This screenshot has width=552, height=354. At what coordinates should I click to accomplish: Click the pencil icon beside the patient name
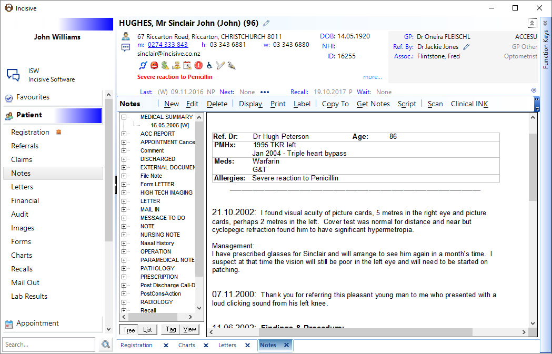(x=266, y=23)
